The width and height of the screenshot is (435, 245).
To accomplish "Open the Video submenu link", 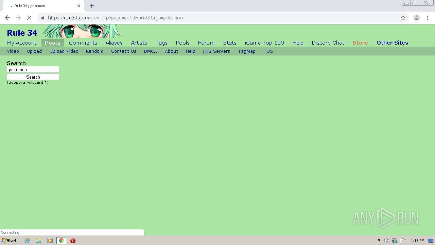I will (x=13, y=51).
